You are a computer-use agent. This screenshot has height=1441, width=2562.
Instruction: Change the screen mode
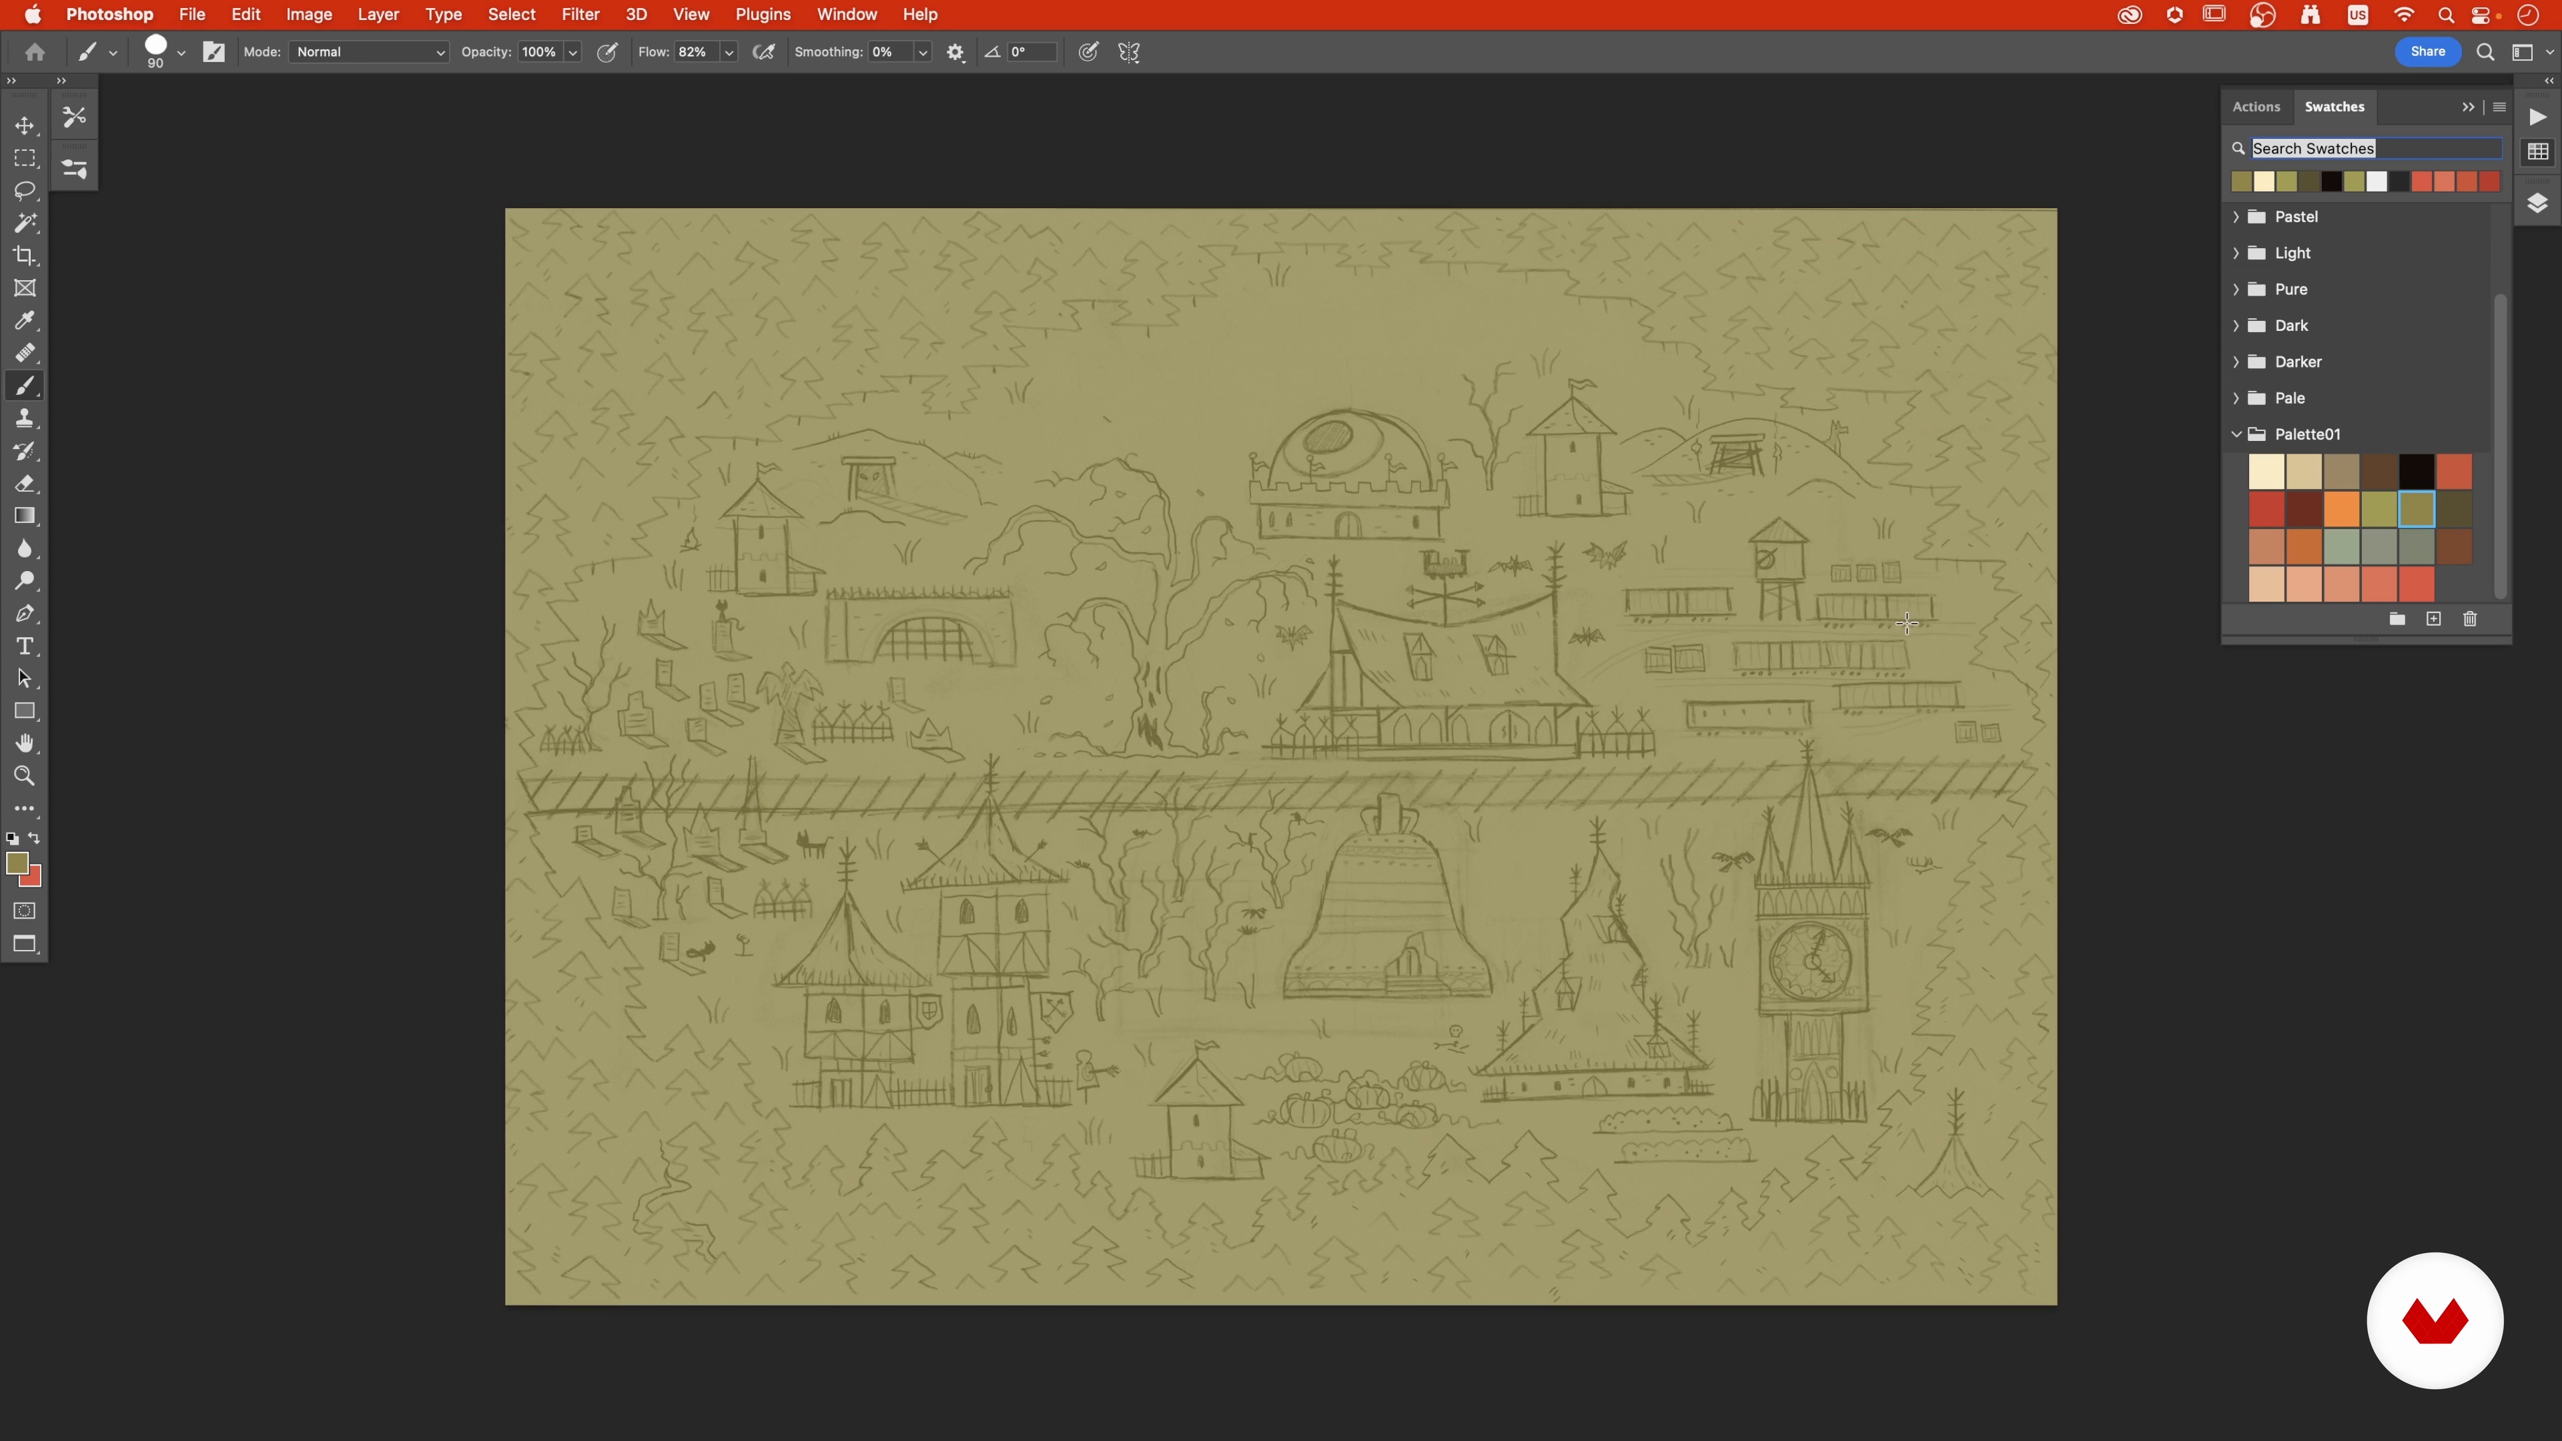pos(25,944)
